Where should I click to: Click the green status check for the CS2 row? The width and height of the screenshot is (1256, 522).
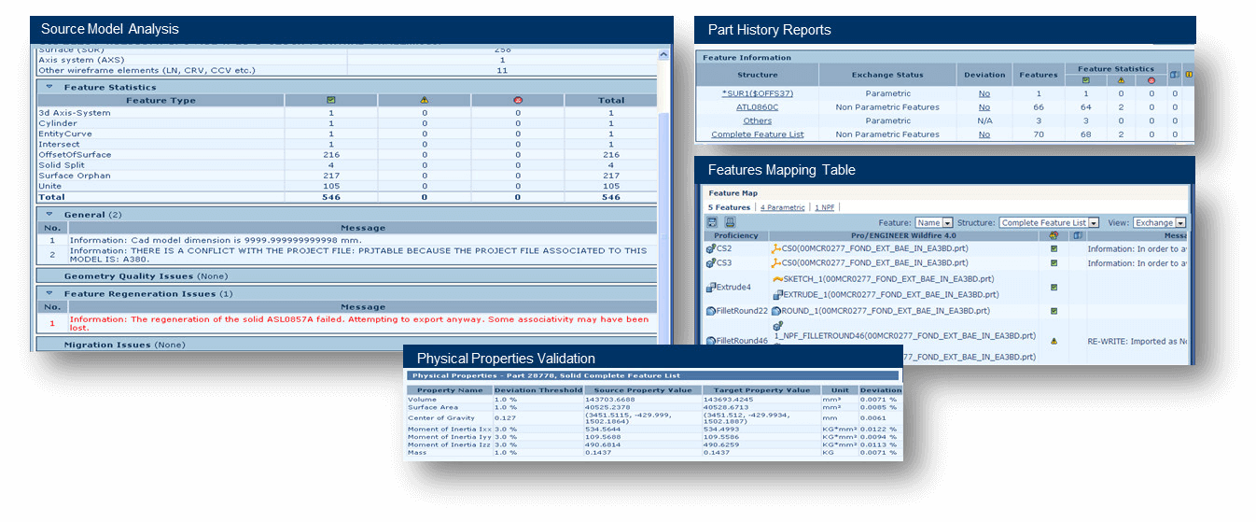click(x=1054, y=248)
